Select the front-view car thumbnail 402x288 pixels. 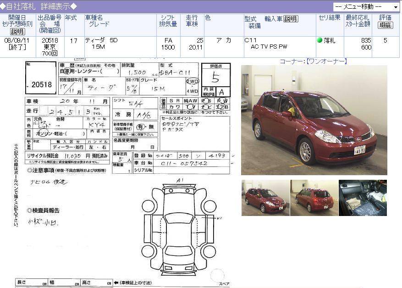point(265,198)
